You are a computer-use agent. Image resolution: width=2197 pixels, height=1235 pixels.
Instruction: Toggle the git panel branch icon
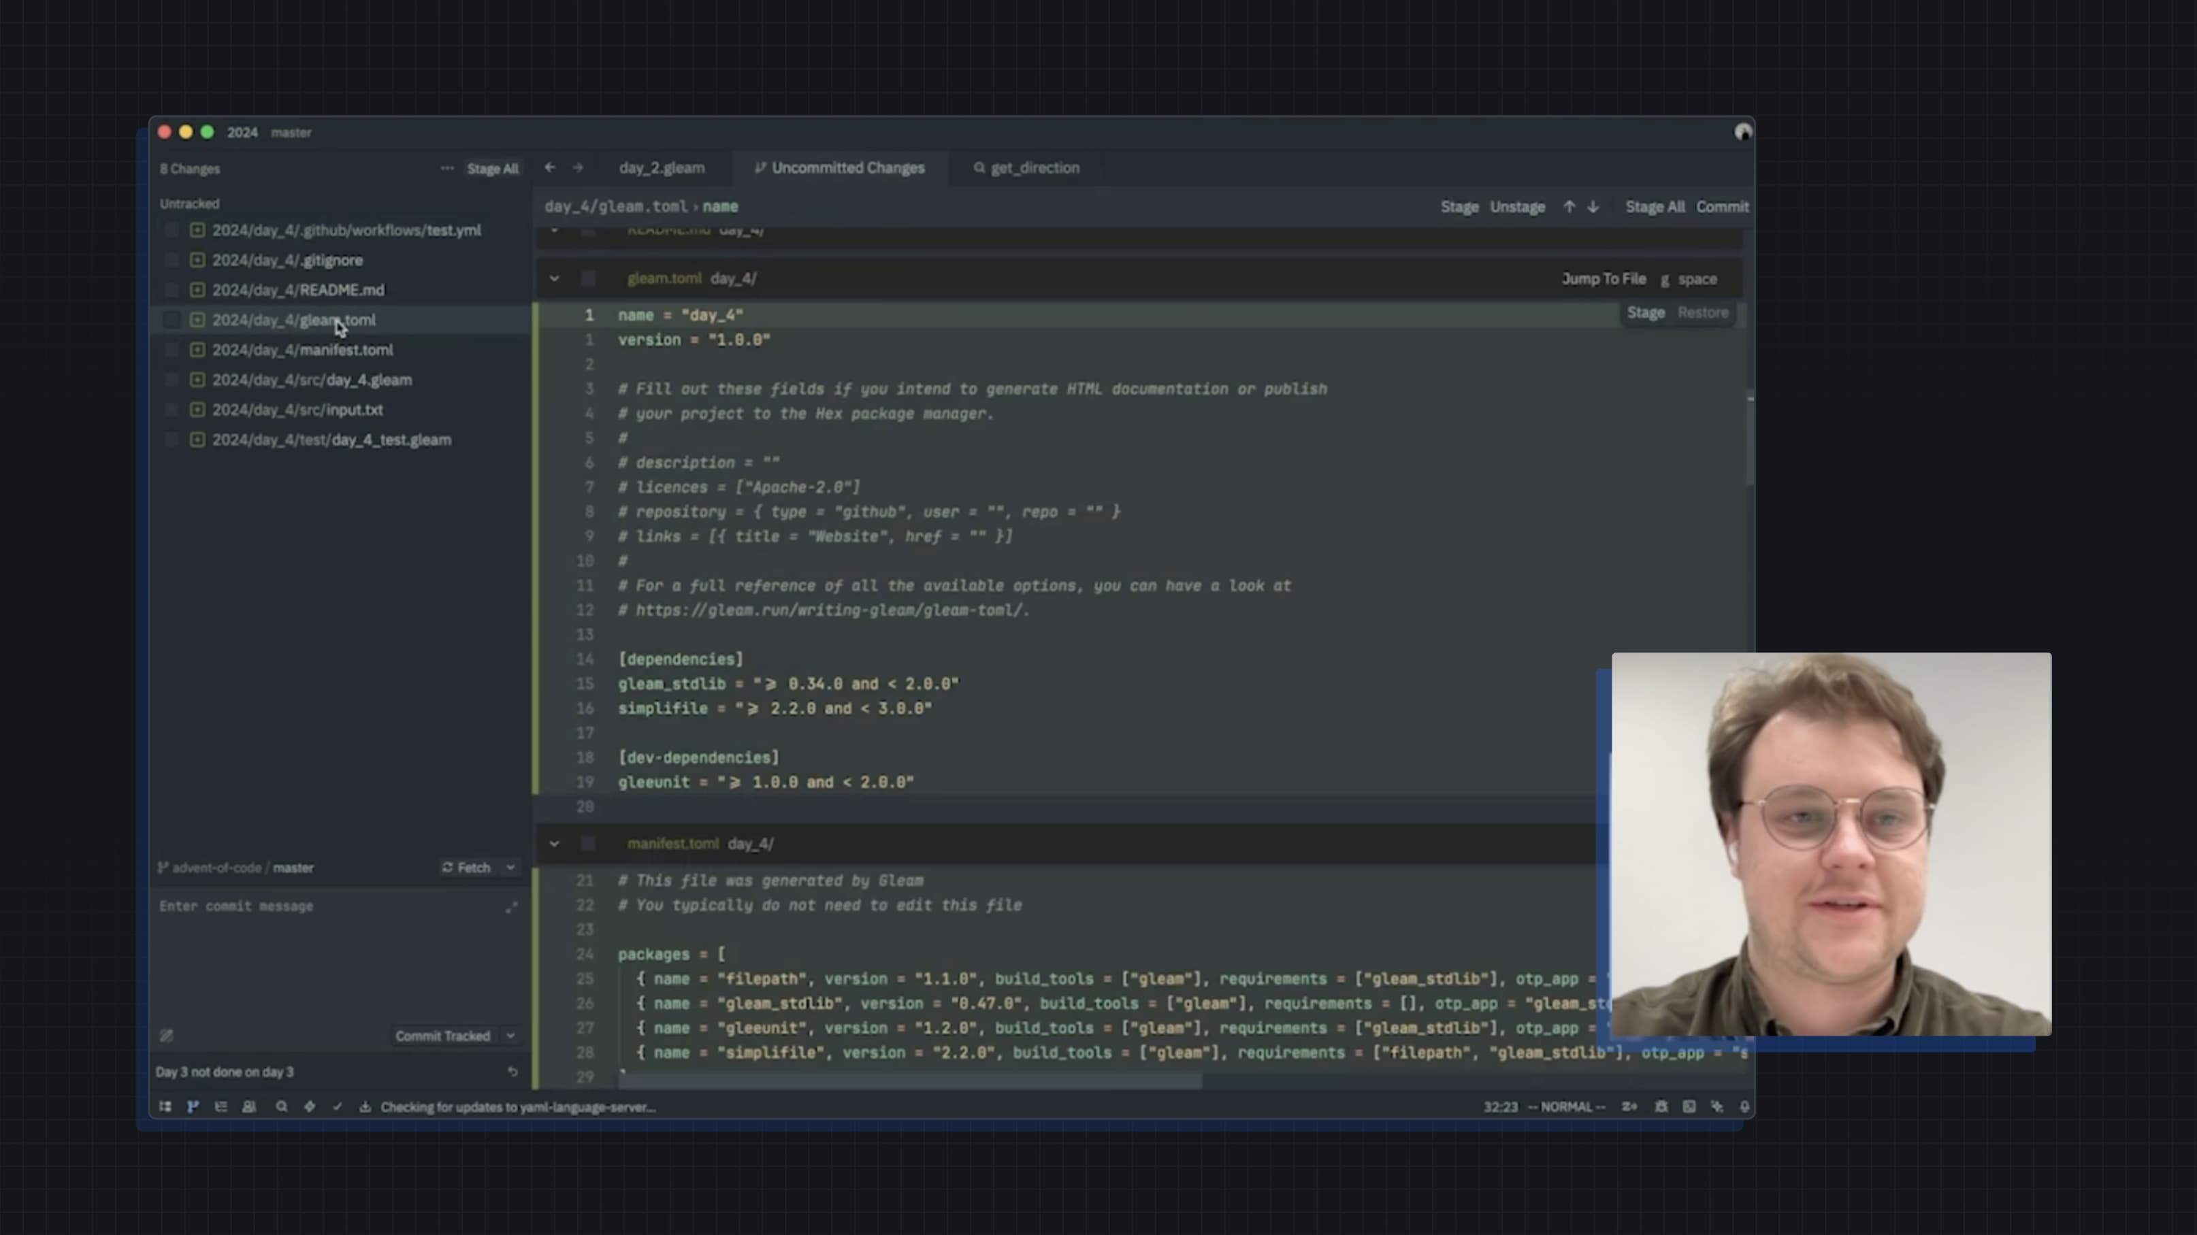[x=193, y=1106]
